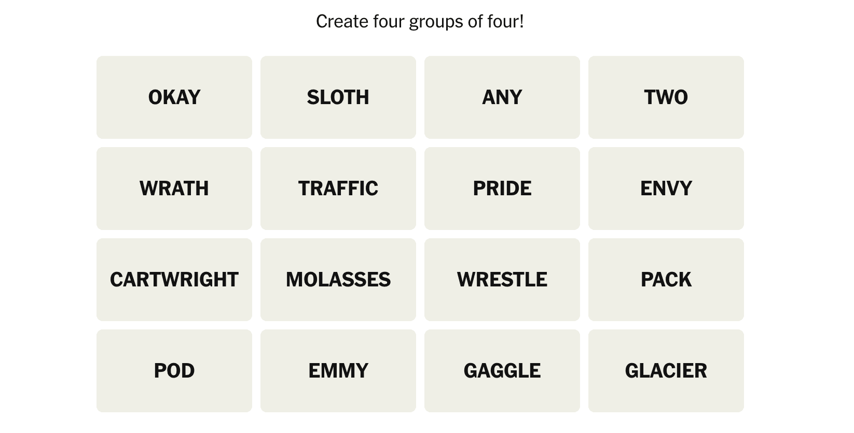
Task: Click the POD tile
Action: [x=174, y=371]
